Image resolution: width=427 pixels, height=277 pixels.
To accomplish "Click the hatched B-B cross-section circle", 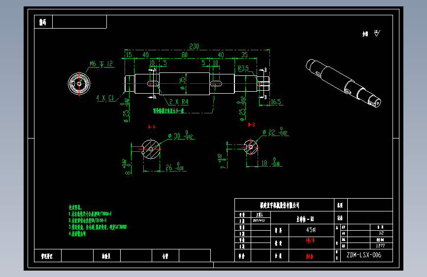I will click(251, 147).
